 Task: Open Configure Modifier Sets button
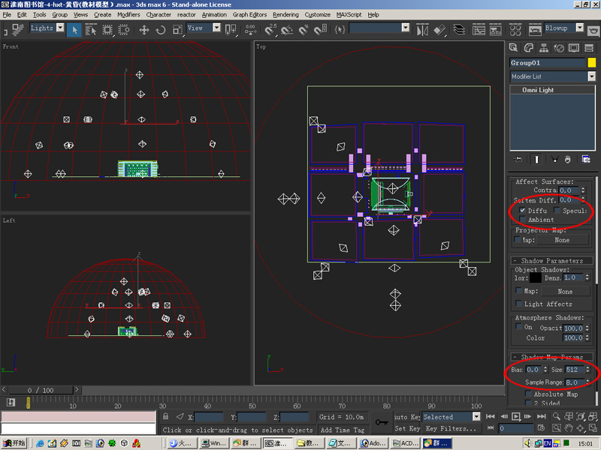[586, 159]
